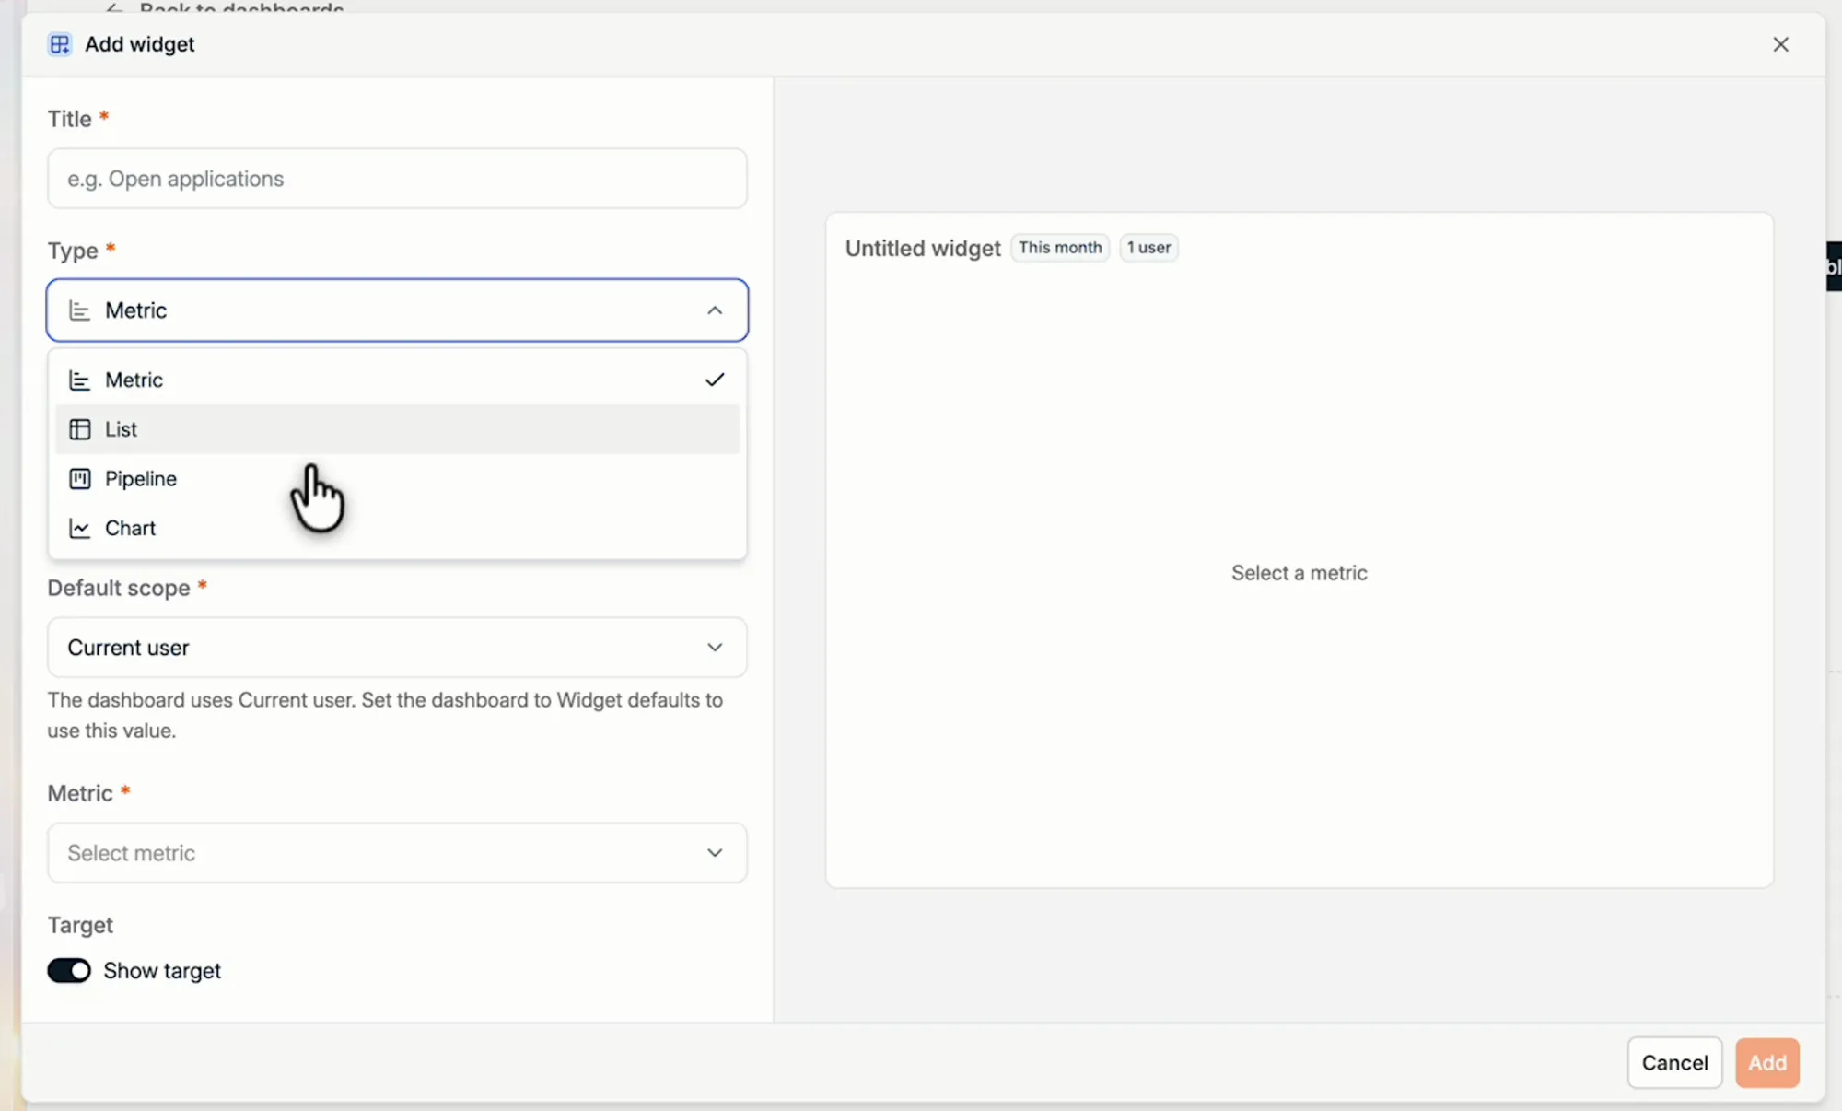Click the checkmark next to Metric option

[x=715, y=380]
